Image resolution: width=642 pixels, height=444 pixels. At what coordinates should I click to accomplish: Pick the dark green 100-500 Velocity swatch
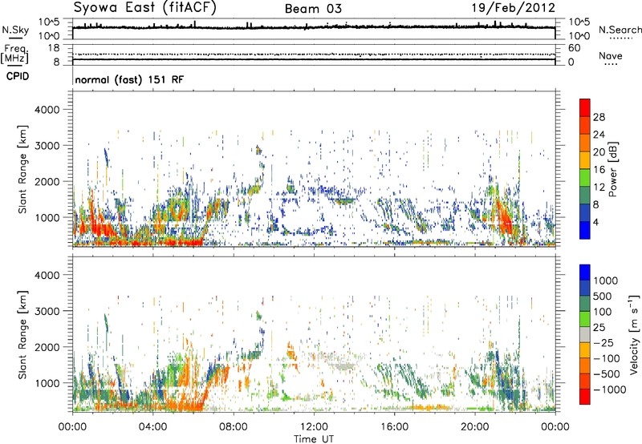585,304
